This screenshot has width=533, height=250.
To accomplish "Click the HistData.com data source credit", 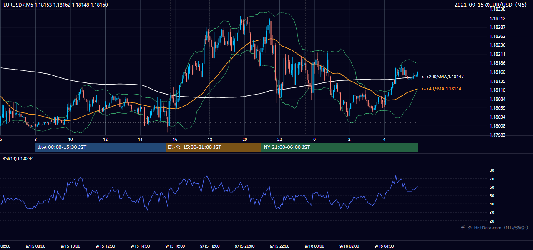I will pos(495,227).
